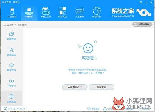155x112 pixels.
Task: Select the 安装系统 step in sidebar
Action: (11, 98)
